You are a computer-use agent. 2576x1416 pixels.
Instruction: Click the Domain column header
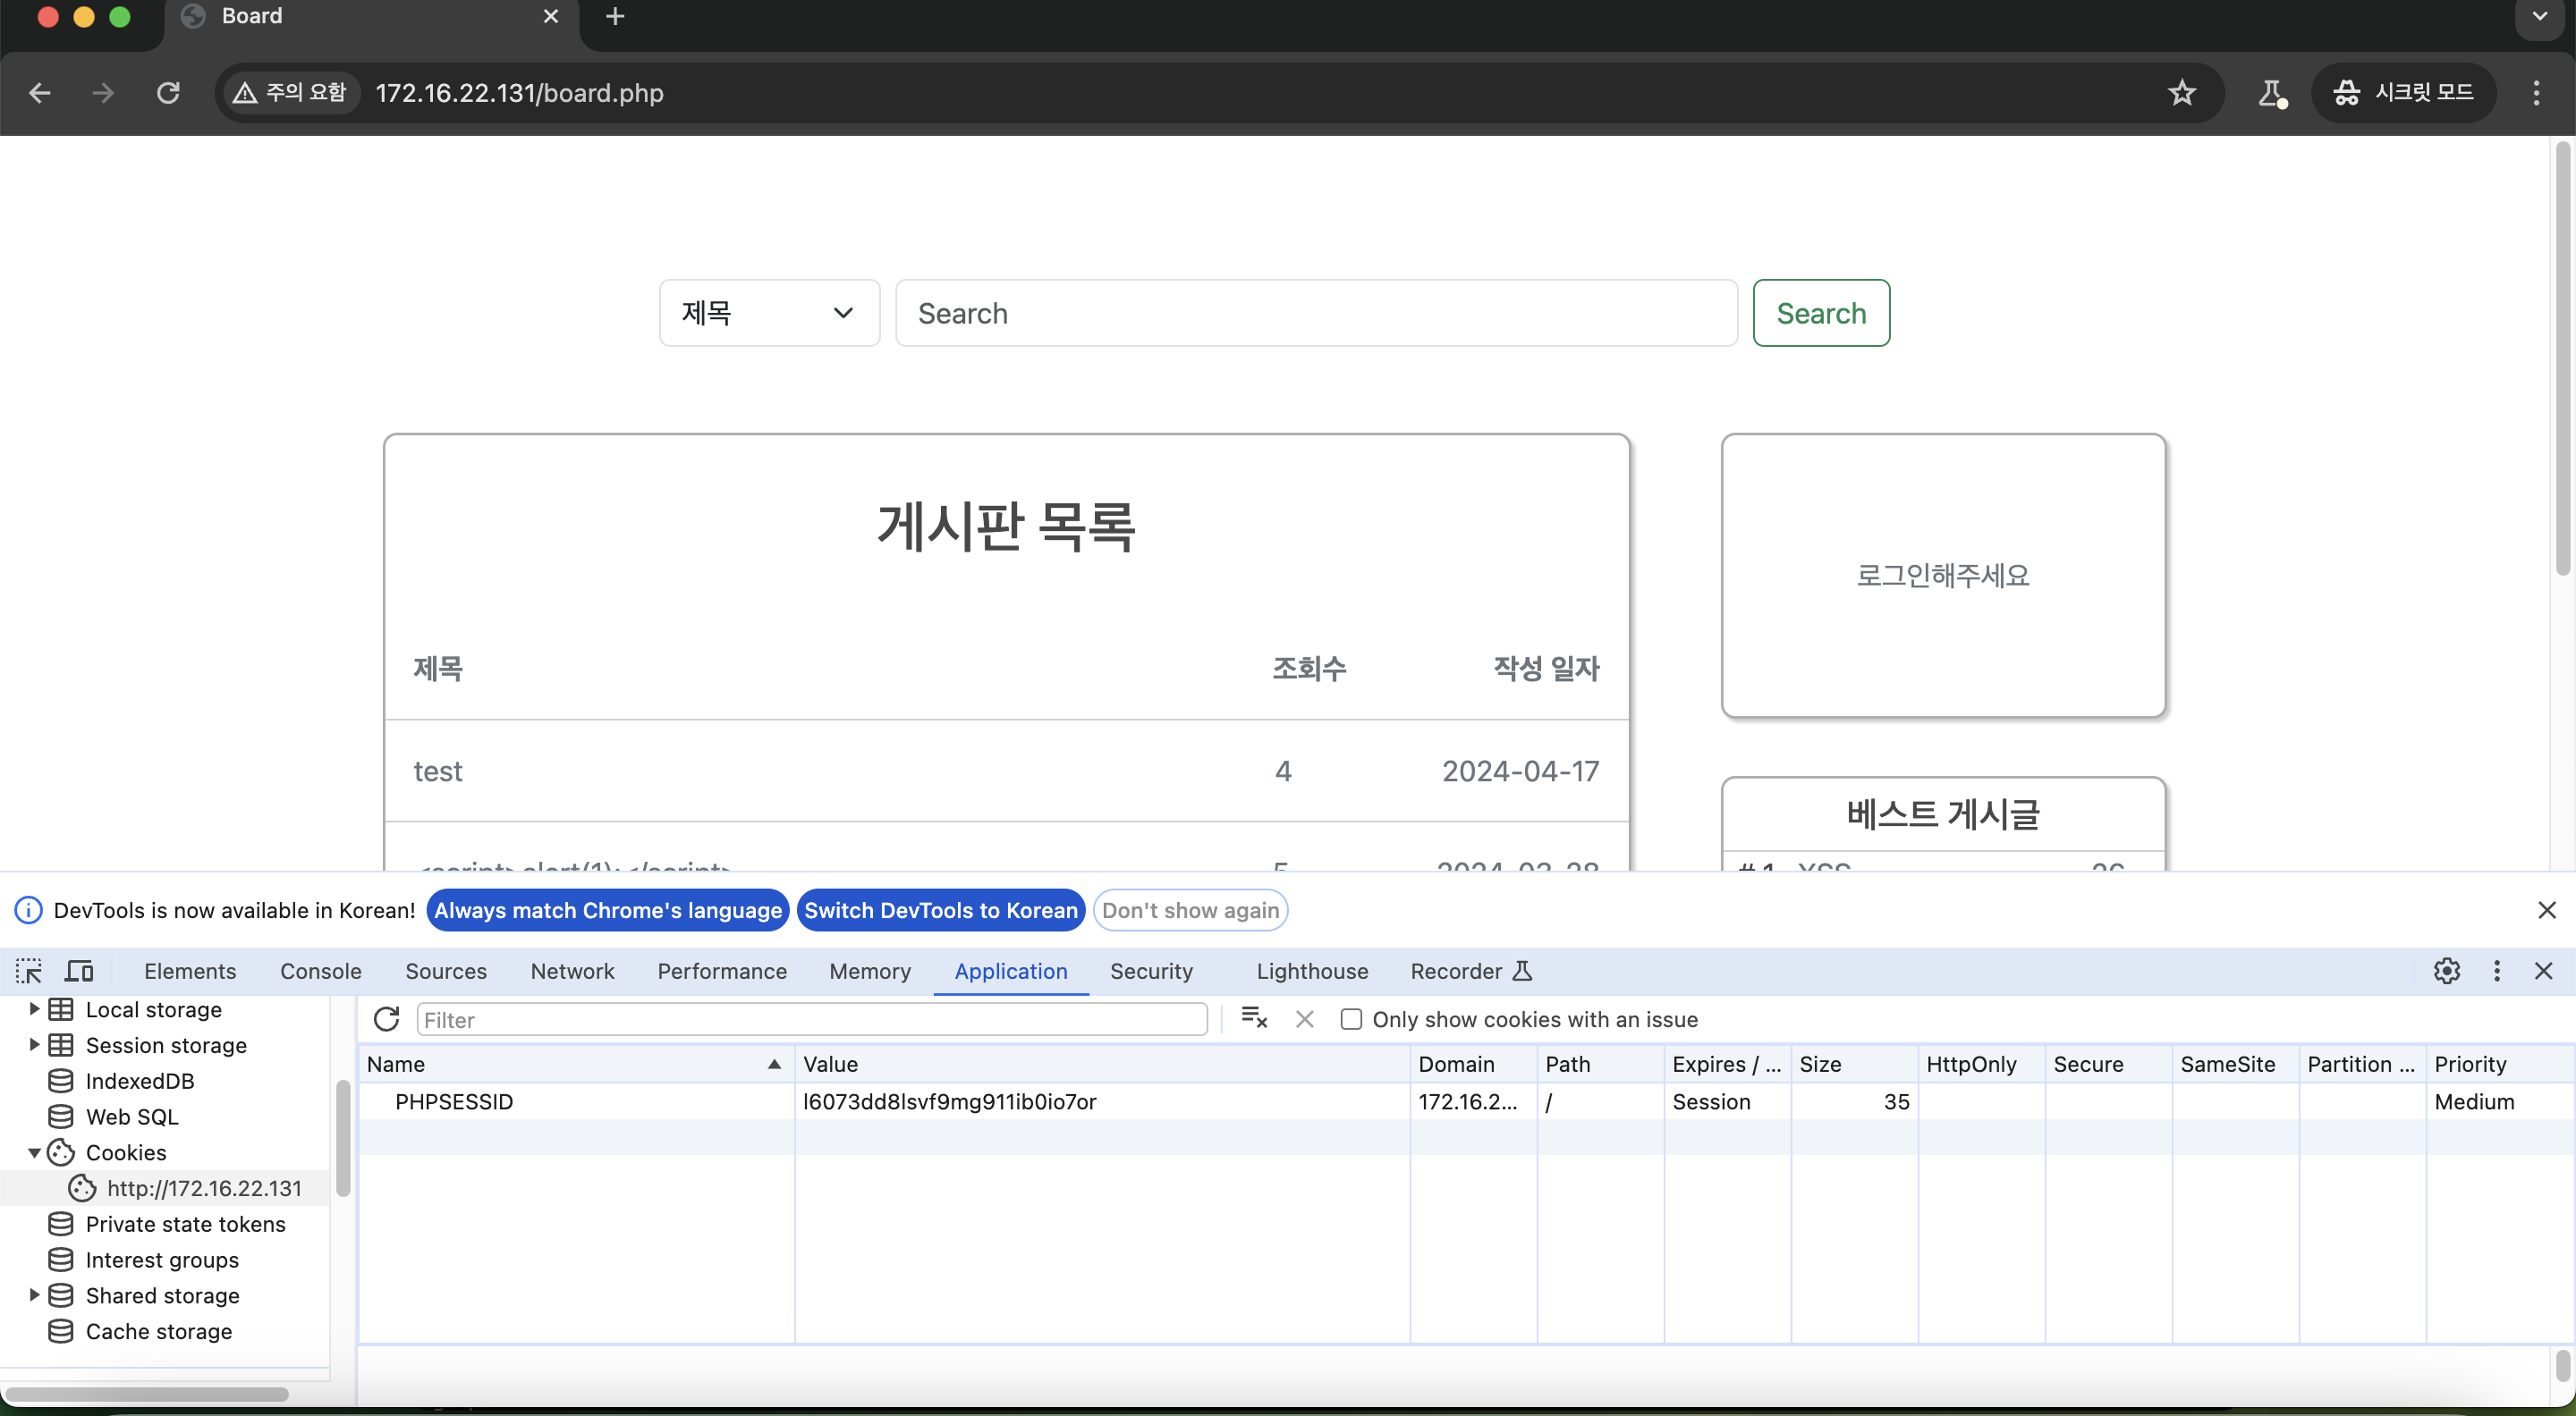[x=1474, y=1065]
